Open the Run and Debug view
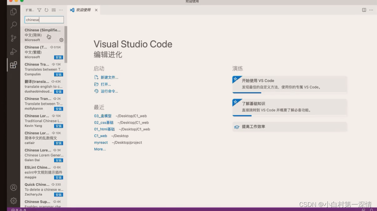 click(13, 52)
